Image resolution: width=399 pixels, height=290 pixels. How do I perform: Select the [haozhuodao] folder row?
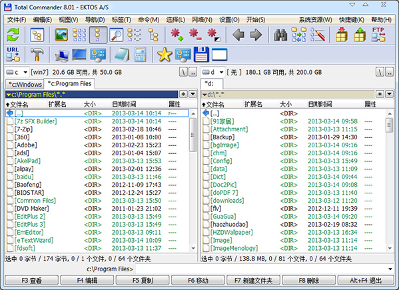point(293,224)
